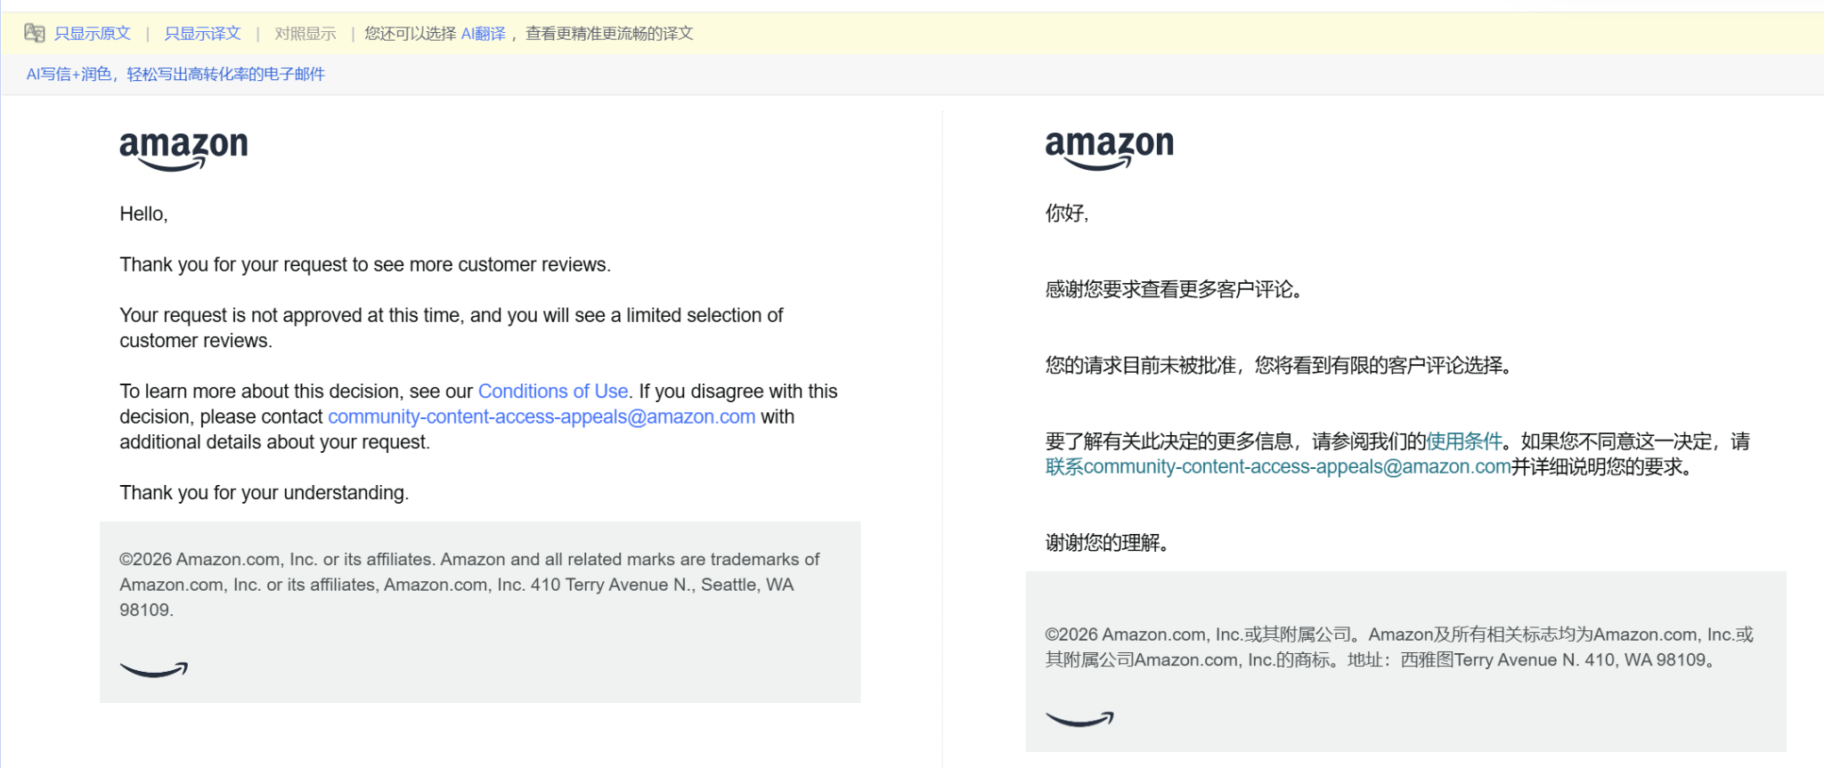Open the AI写信+润色 promotion link
This screenshot has height=768, width=1824.
coord(175,74)
